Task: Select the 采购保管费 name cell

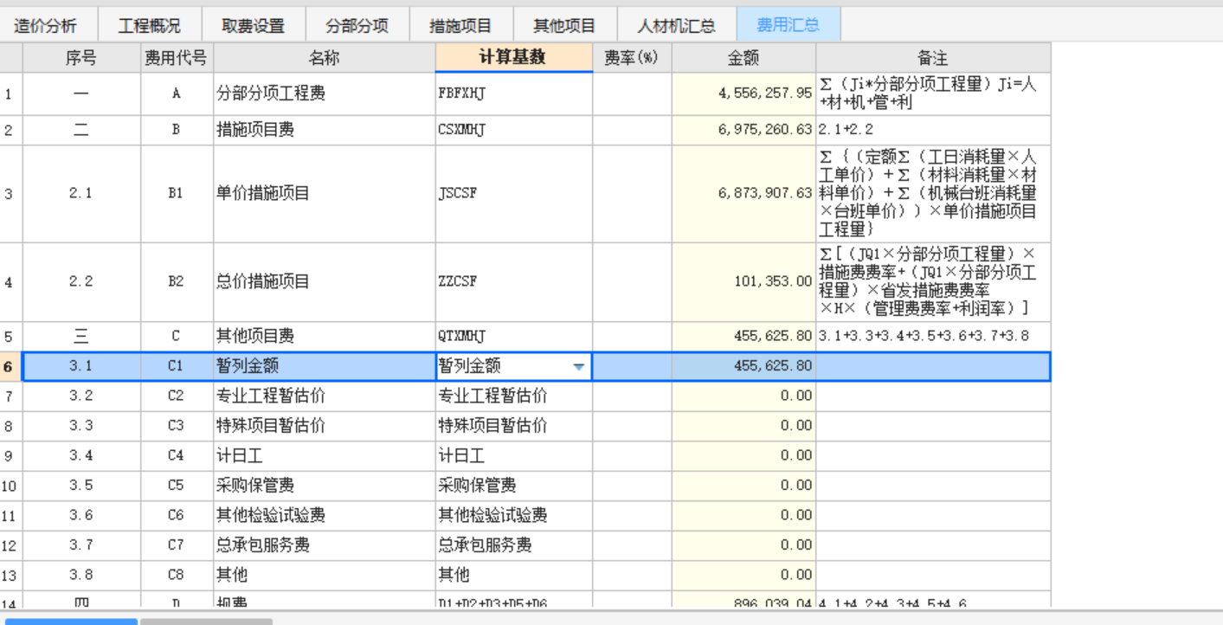Action: (x=325, y=486)
